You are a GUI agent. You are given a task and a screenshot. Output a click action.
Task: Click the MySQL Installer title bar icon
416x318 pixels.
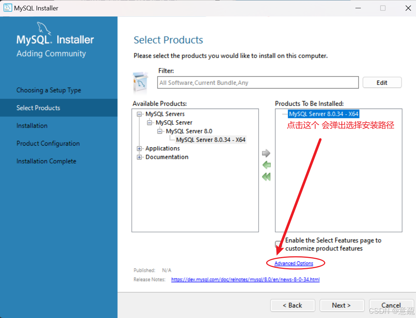point(8,8)
